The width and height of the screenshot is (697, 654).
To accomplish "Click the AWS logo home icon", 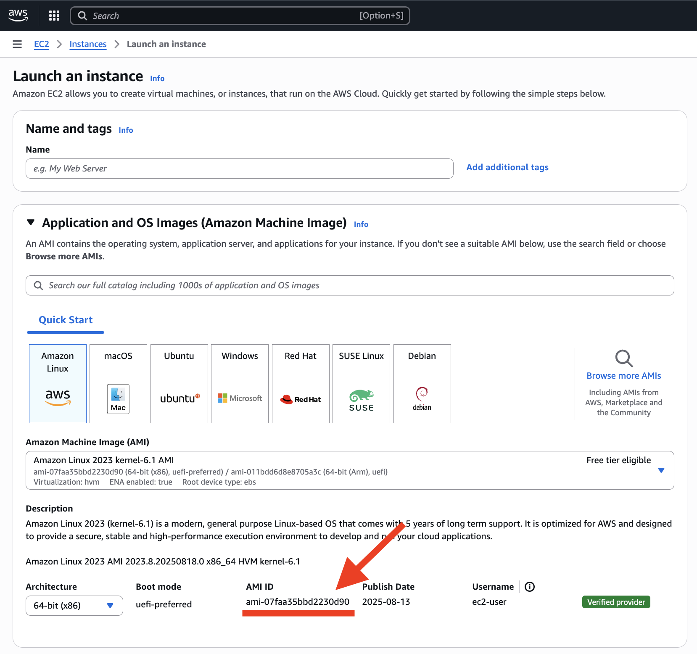I will click(18, 15).
